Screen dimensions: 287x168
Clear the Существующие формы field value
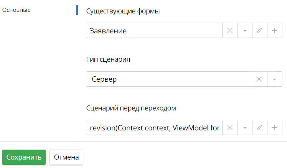click(230, 31)
